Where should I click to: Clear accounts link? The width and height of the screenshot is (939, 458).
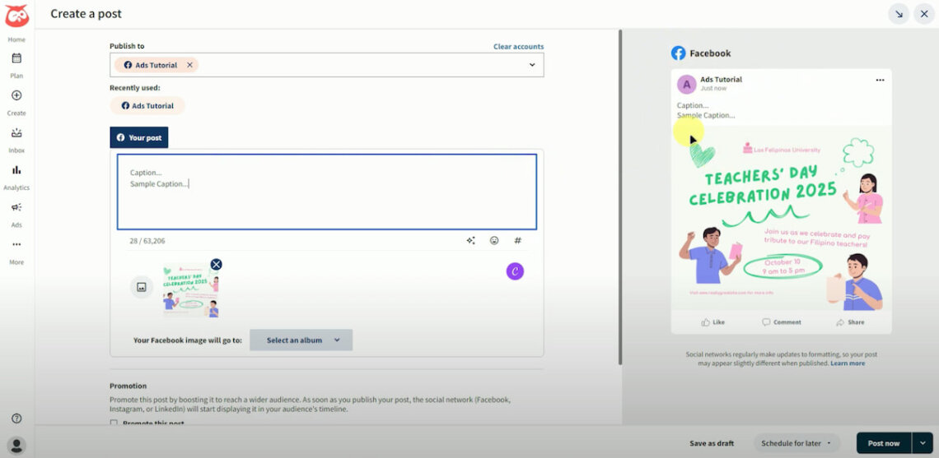pos(519,47)
